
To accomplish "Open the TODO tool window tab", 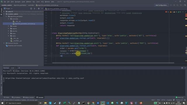I will pos(6,97).
